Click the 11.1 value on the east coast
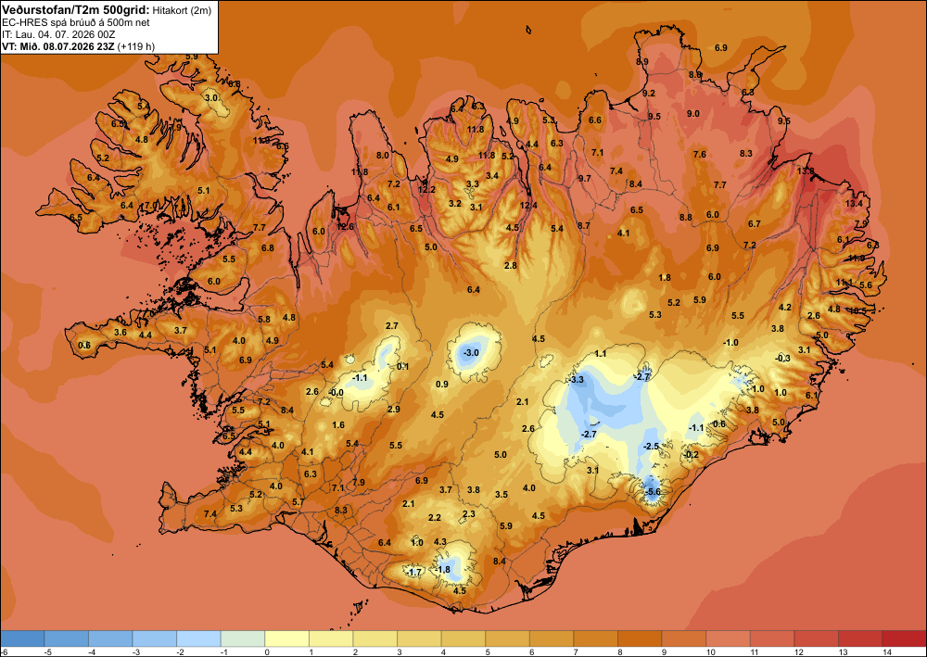This screenshot has width=927, height=657. coord(844,283)
